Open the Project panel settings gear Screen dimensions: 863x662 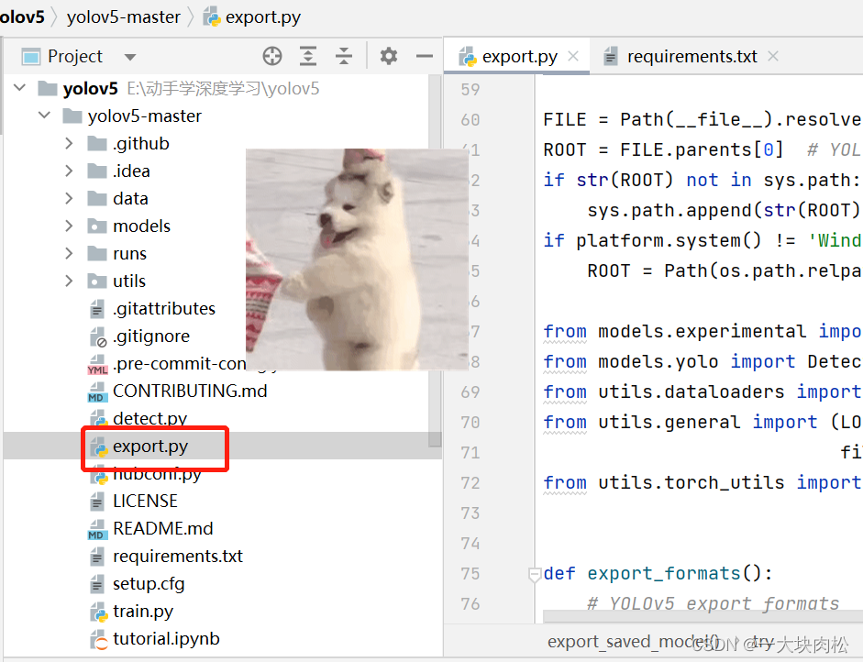click(x=389, y=56)
